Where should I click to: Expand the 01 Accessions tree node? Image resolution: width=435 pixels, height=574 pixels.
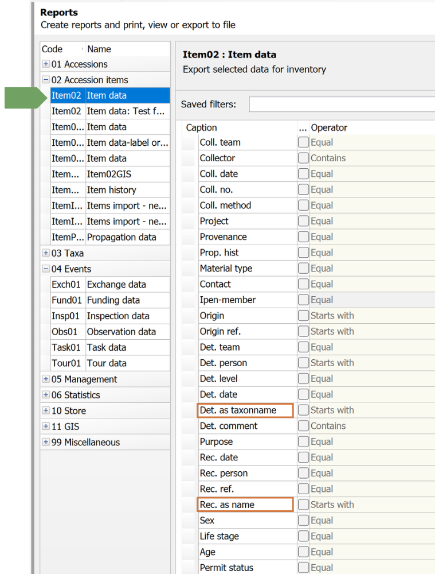pyautogui.click(x=46, y=64)
